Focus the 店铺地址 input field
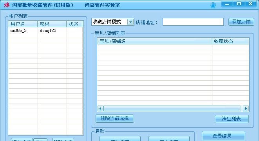Screen dimensions: 259x141 193,22
